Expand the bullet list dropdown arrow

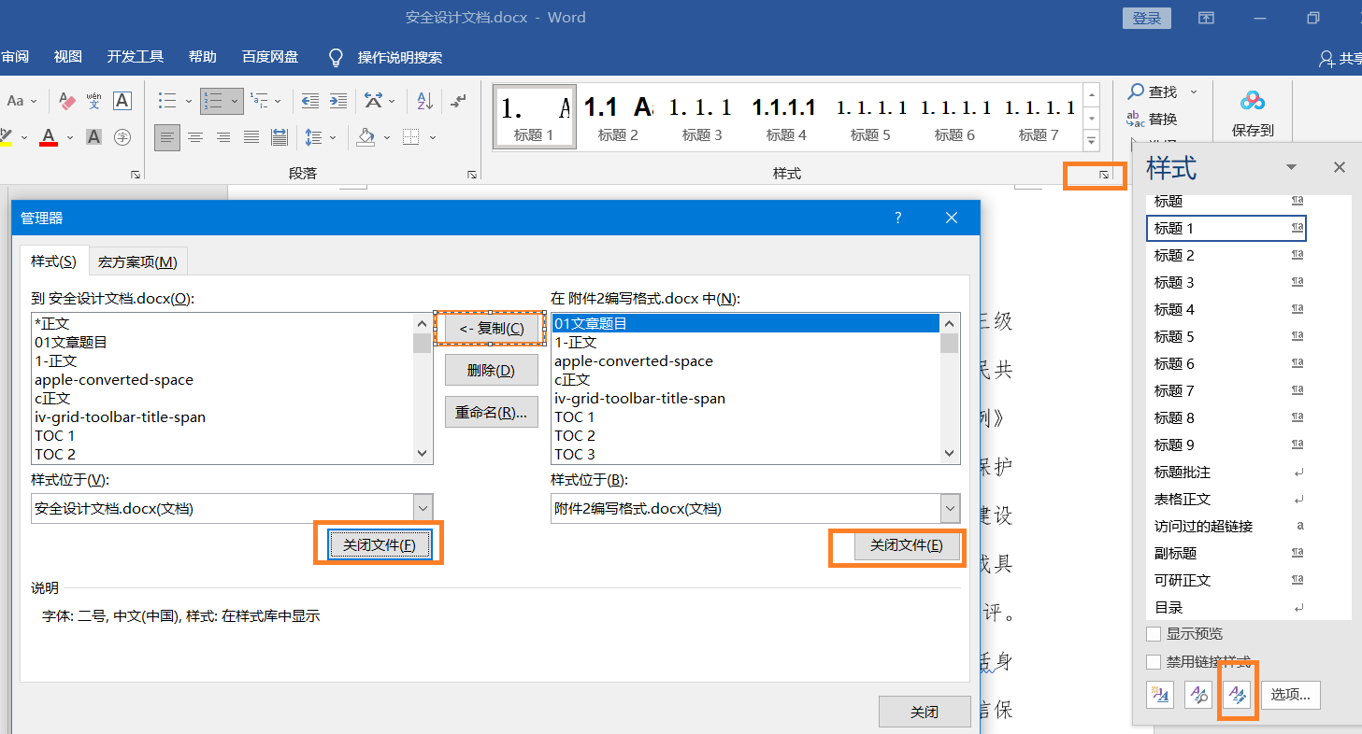188,101
